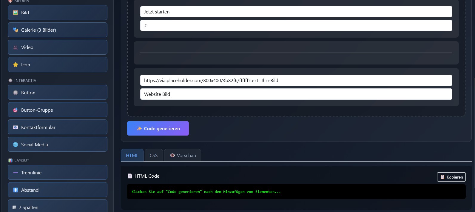
Task: Click the Code generieren button
Action: [158, 128]
